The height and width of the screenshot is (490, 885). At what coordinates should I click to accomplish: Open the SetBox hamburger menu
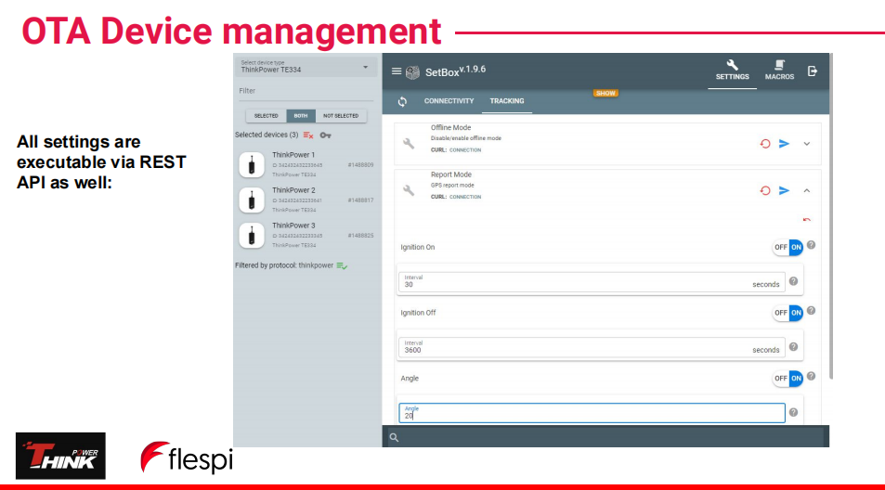point(397,71)
